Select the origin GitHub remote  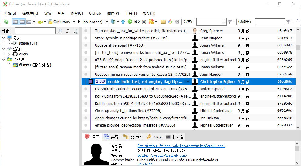[x=23, y=54]
